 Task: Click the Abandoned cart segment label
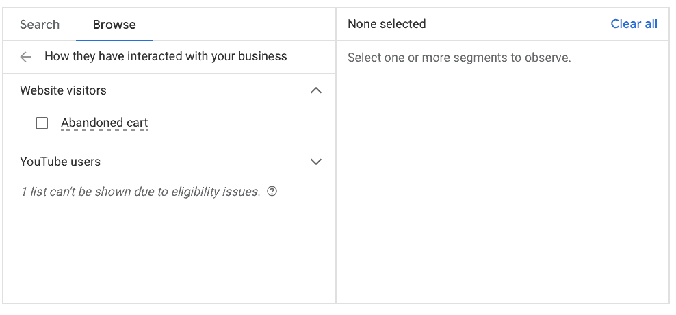pos(104,123)
